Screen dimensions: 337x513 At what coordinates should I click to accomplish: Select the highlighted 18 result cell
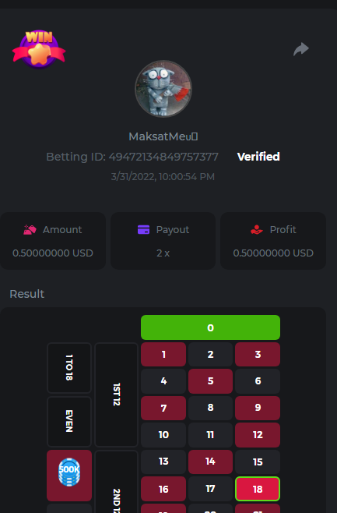click(258, 489)
